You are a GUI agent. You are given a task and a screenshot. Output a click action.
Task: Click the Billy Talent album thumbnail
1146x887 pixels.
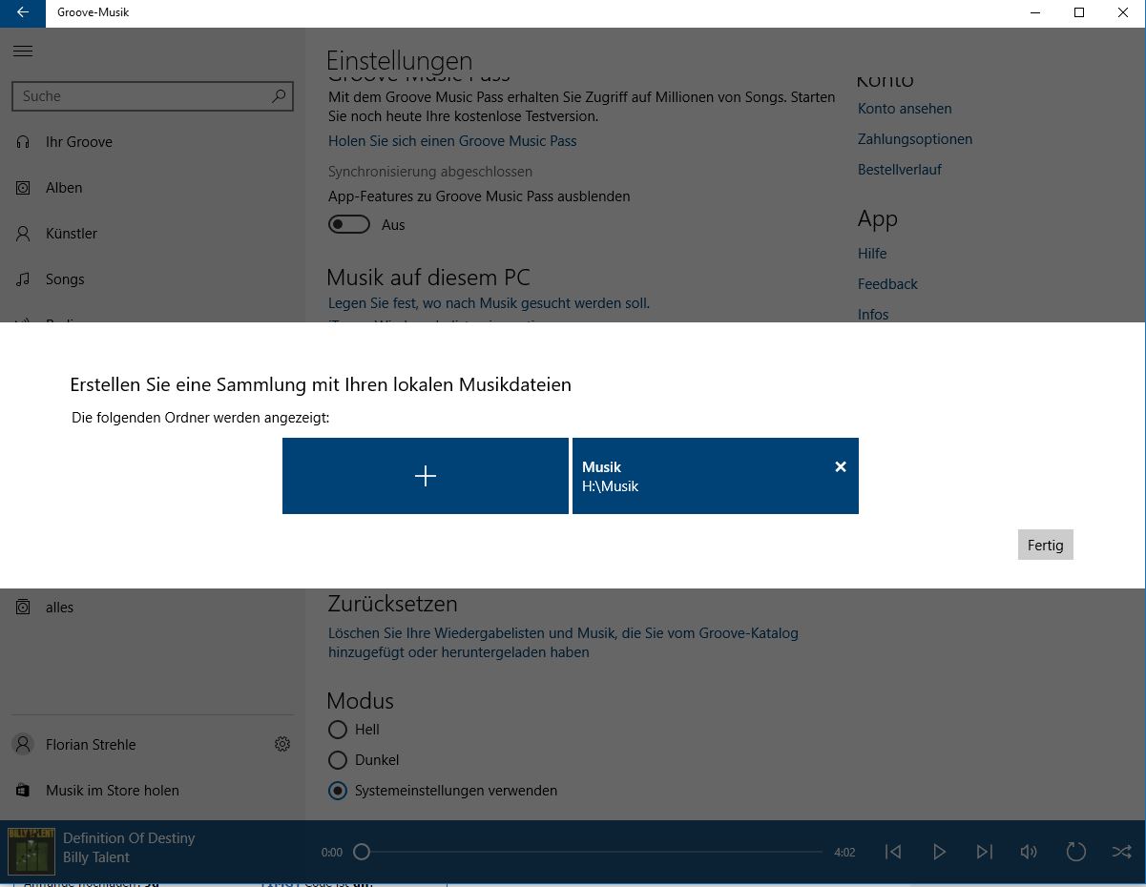point(31,851)
